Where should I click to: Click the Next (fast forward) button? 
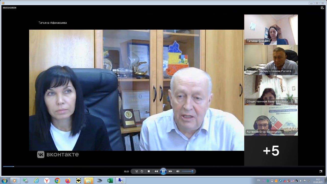point(170,171)
